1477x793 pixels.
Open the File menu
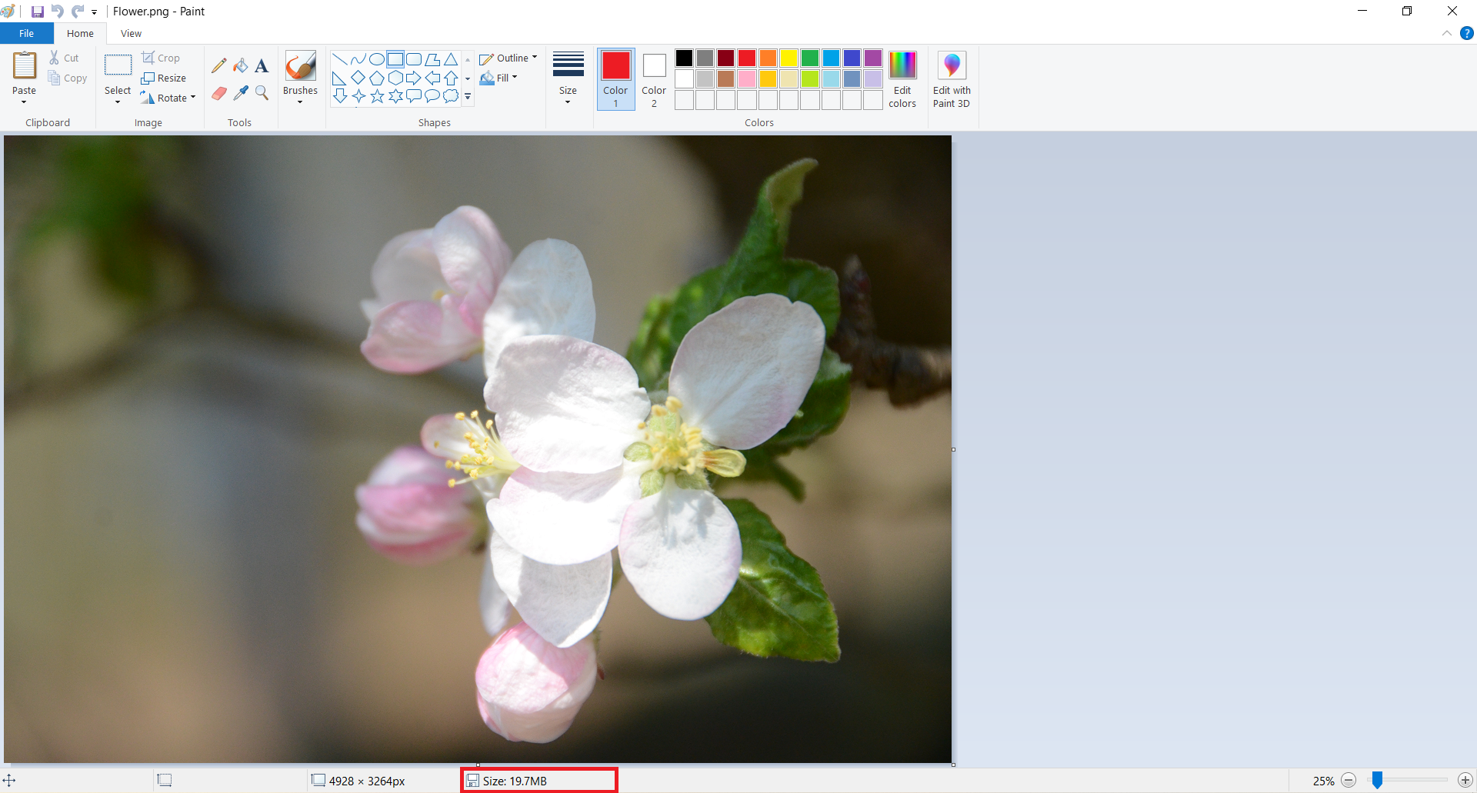pos(26,33)
